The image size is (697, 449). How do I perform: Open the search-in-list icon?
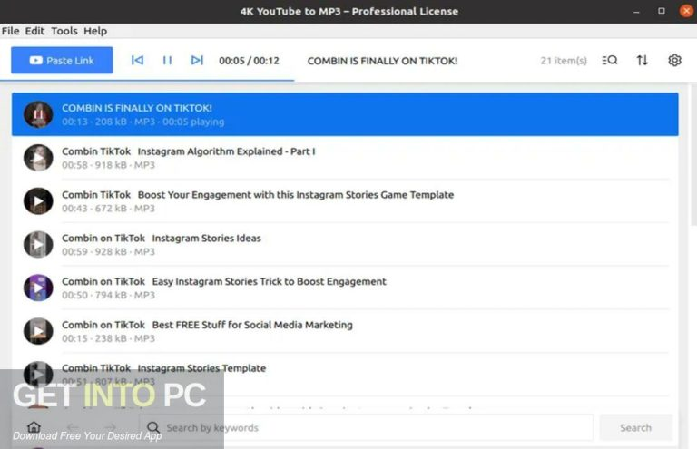[x=610, y=61]
